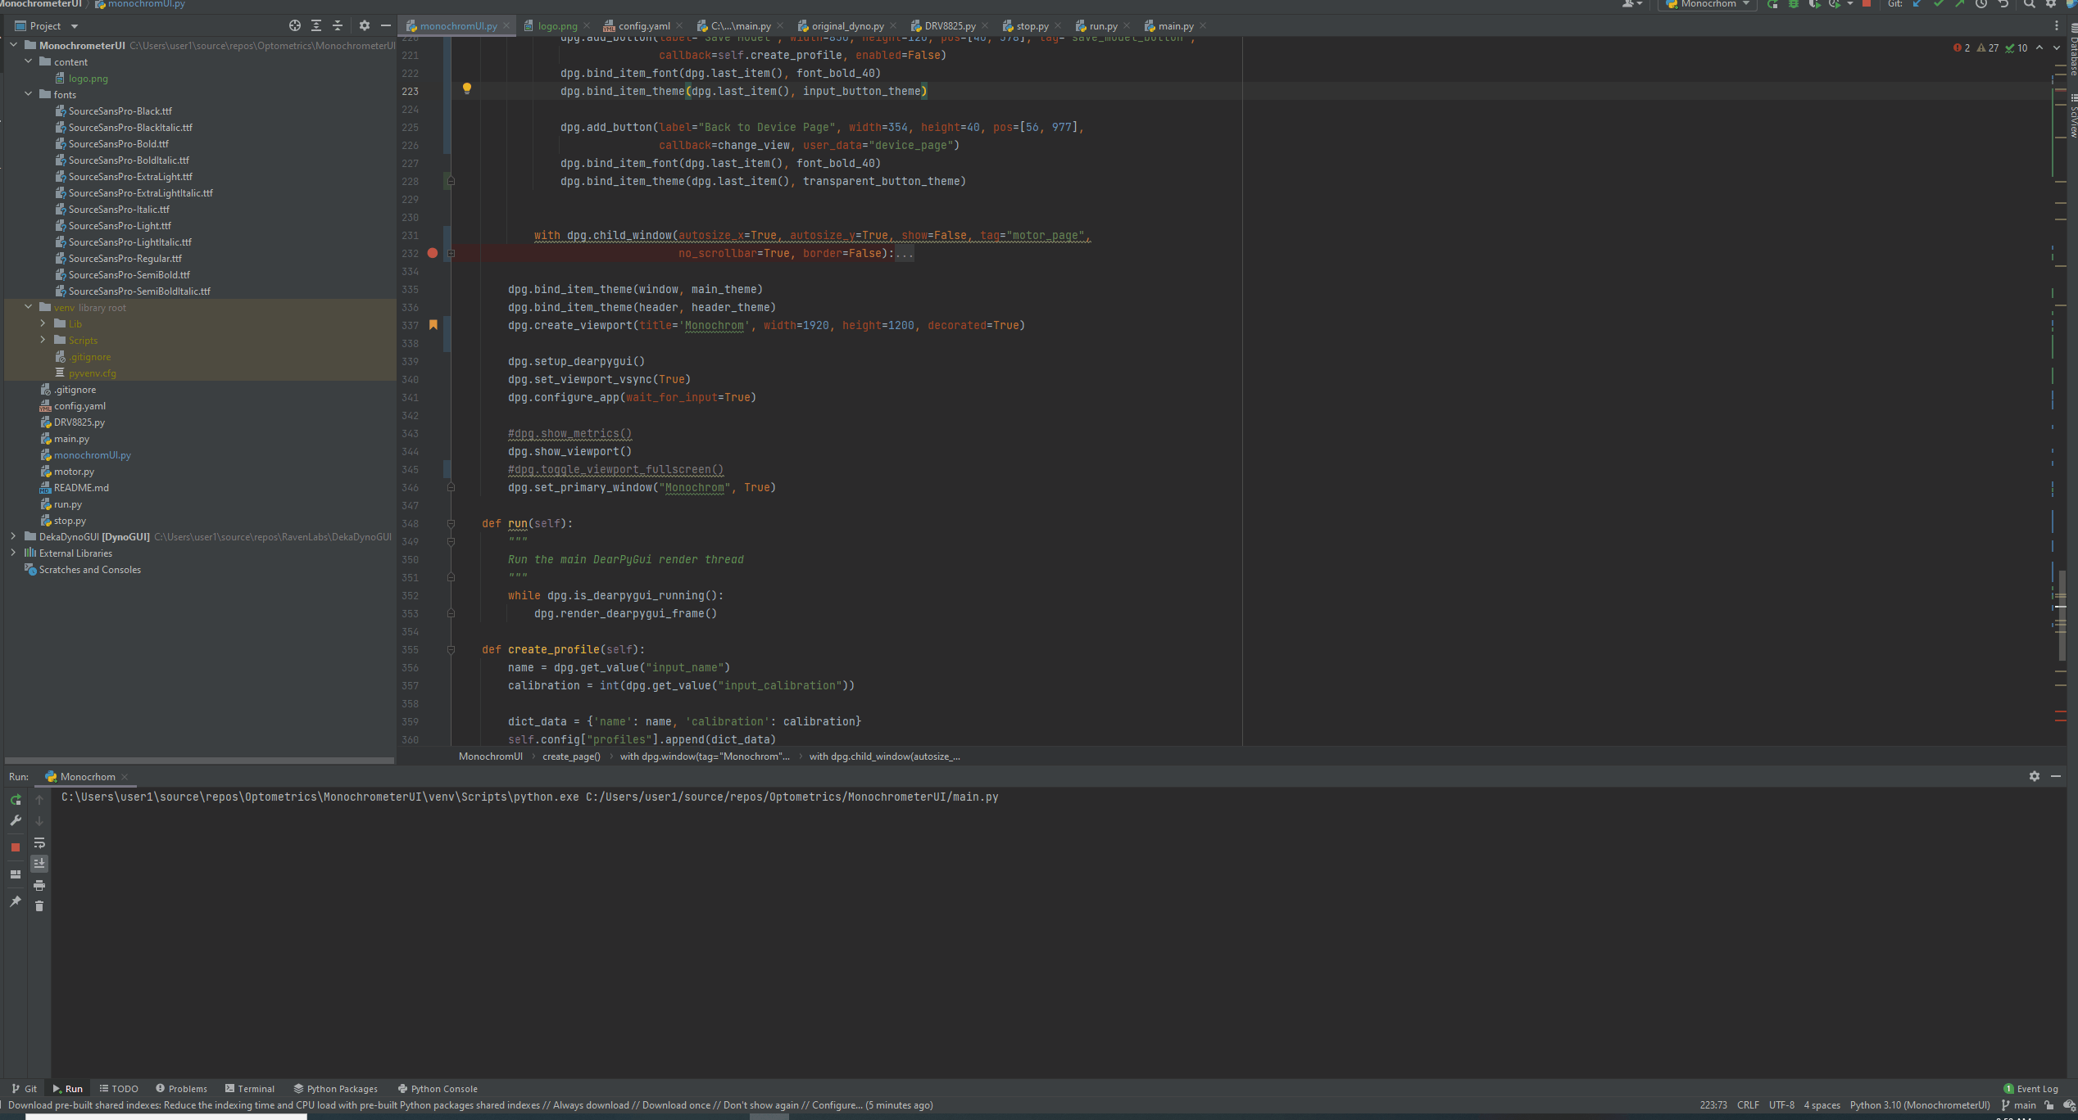Pin the Run tab with pin icon
Image resolution: width=2078 pixels, height=1120 pixels.
coord(16,901)
